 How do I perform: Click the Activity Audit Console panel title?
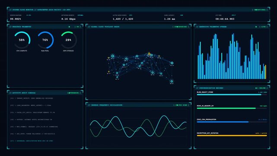point(22,93)
